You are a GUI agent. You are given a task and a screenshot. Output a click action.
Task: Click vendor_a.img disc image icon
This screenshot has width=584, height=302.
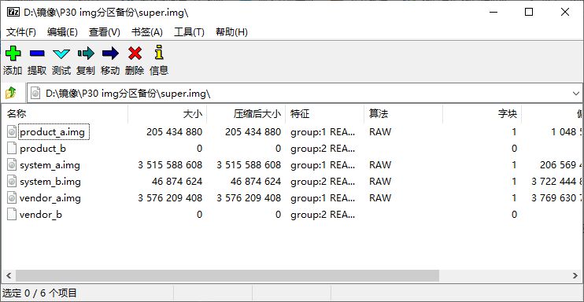point(12,197)
